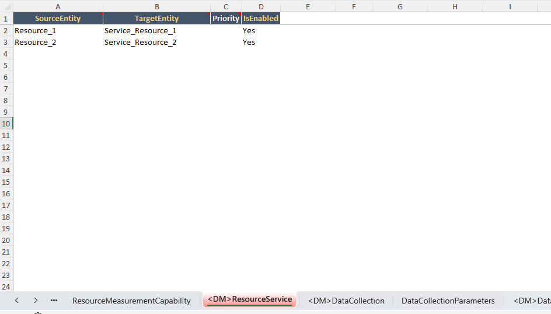Image resolution: width=551 pixels, height=314 pixels.
Task: Select cell containing Resource_1
Action: [x=58, y=30]
